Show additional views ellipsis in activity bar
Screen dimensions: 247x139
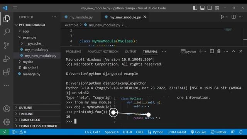click(x=7, y=85)
